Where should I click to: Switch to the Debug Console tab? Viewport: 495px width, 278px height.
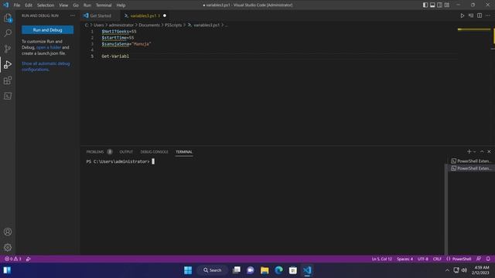coord(154,151)
